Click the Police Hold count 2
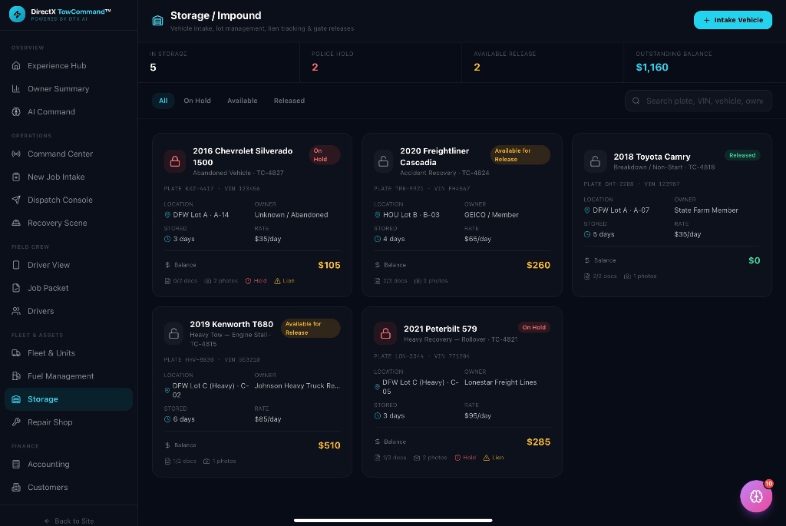786x526 pixels. [x=315, y=68]
